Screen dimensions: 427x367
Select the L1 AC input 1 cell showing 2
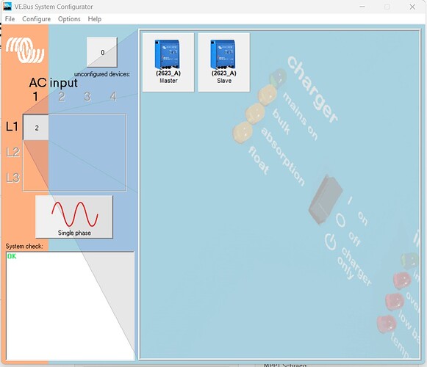pos(36,128)
